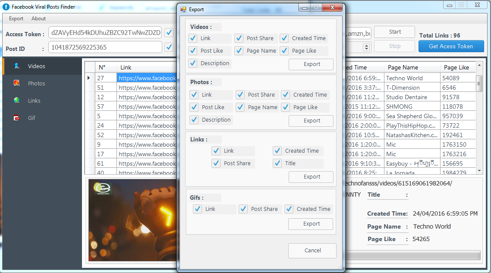The height and width of the screenshot is (273, 491).
Task: Cancel the Export dialog
Action: pyautogui.click(x=312, y=251)
